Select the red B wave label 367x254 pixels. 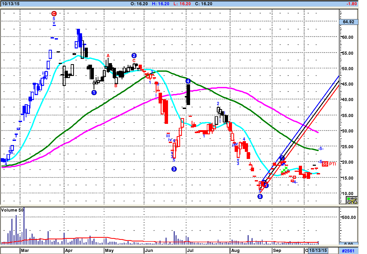116,86
